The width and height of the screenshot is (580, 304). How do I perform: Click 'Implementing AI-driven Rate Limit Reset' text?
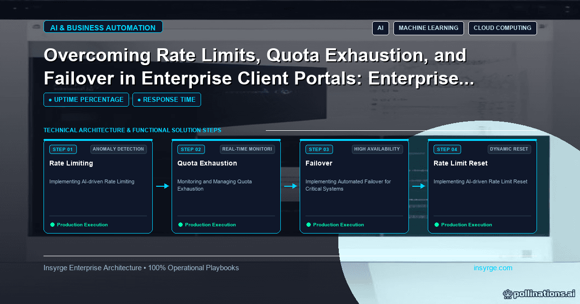[x=480, y=182]
